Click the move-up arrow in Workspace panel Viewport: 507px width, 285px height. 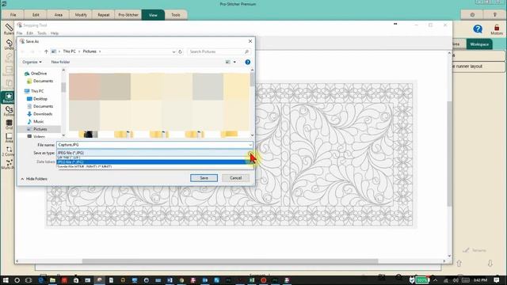pyautogui.click(x=459, y=264)
